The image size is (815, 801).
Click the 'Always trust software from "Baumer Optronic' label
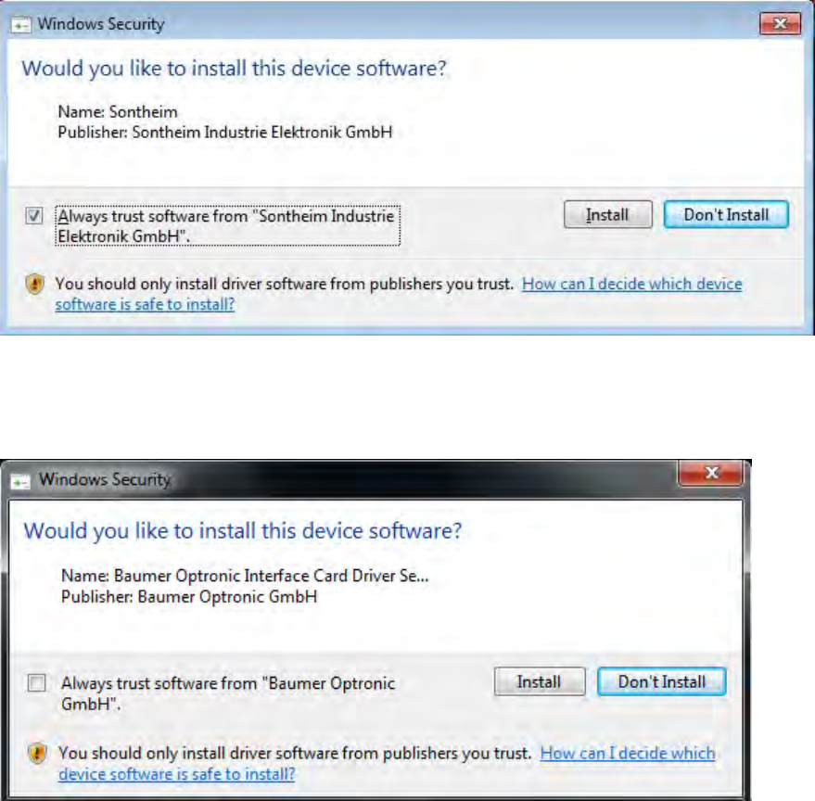[228, 693]
